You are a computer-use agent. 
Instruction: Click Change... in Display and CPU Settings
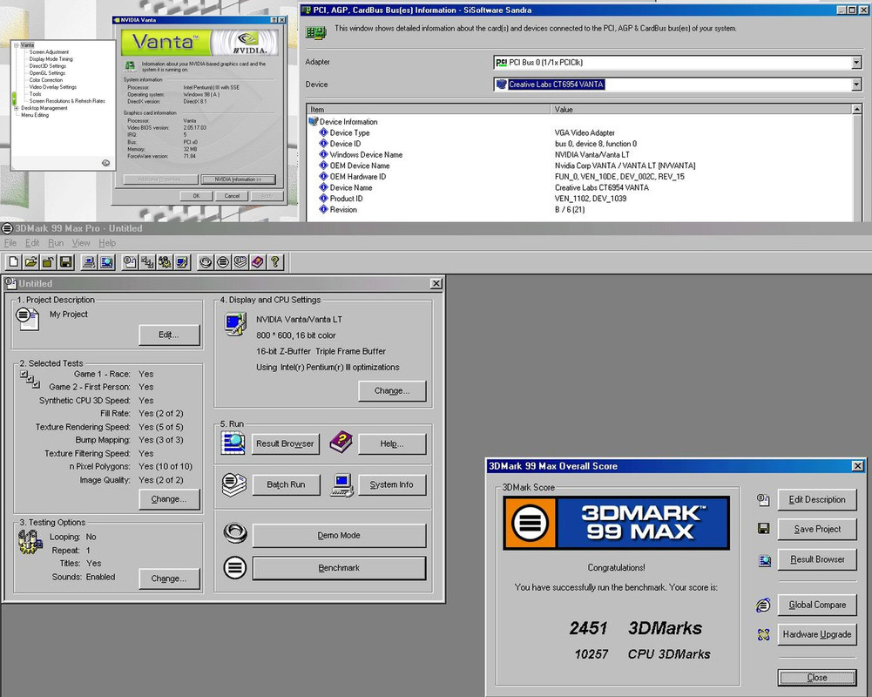(392, 390)
